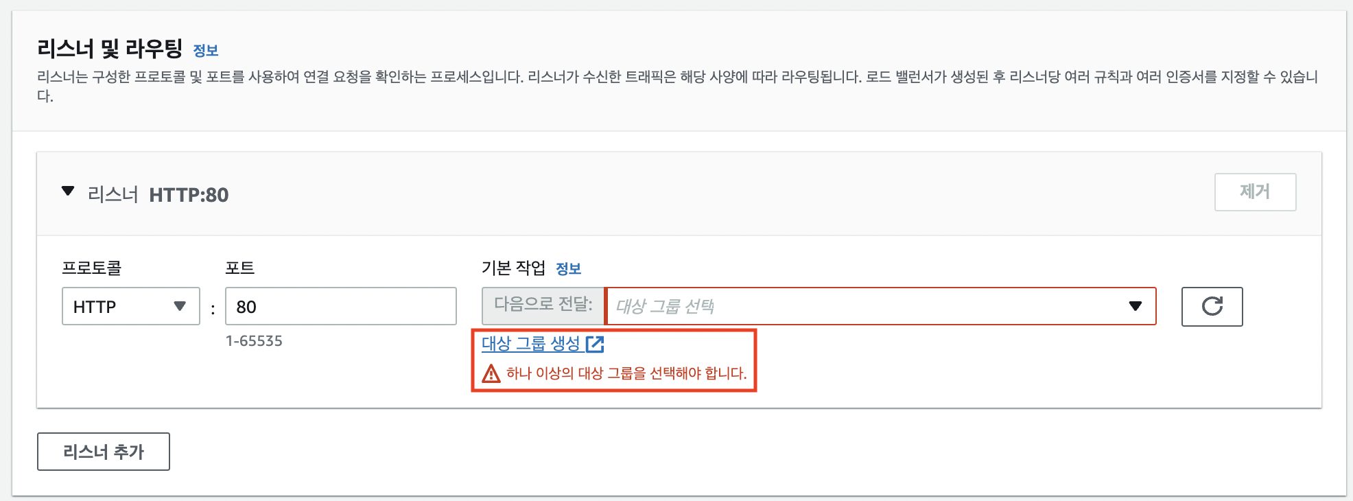Collapse the 리스너 HTTP:80 section triangle
Screen dimensions: 1353x501
tap(68, 191)
